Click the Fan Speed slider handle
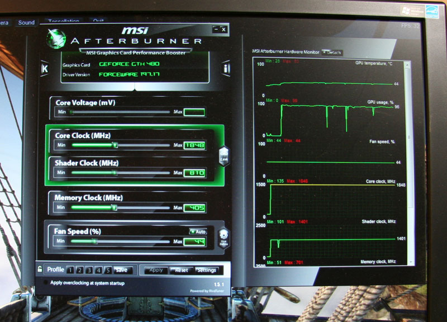 click(x=95, y=241)
